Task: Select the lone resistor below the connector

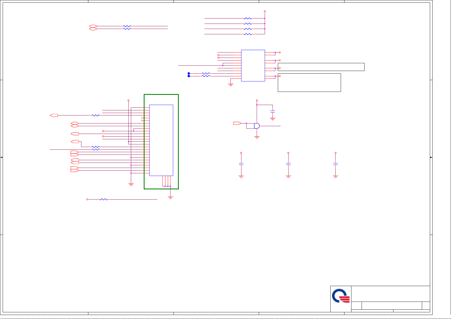Action: (104, 200)
